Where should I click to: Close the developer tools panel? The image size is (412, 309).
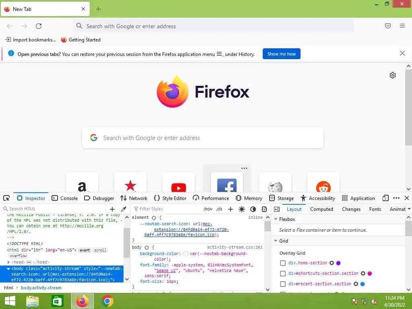click(x=407, y=198)
